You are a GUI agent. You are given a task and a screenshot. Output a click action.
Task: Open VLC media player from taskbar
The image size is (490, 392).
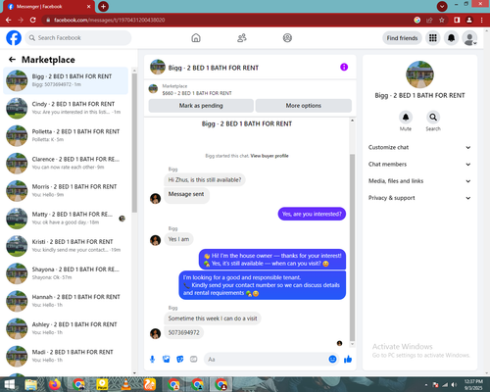[x=125, y=384]
